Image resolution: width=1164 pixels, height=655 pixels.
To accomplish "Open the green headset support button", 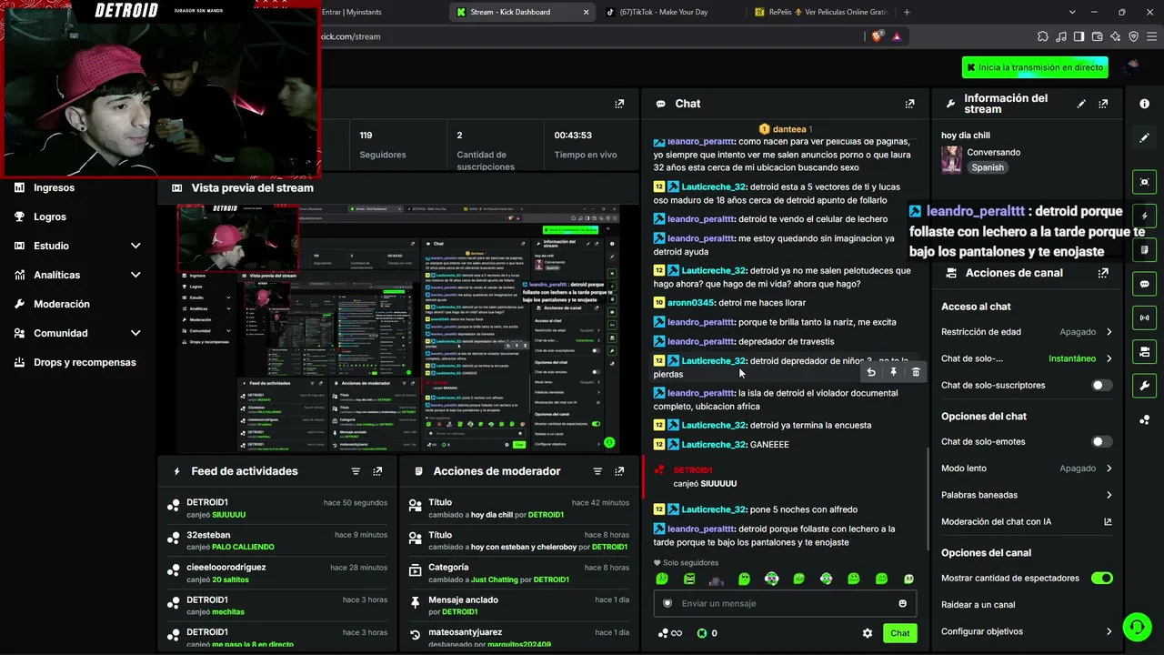I will click(1136, 626).
